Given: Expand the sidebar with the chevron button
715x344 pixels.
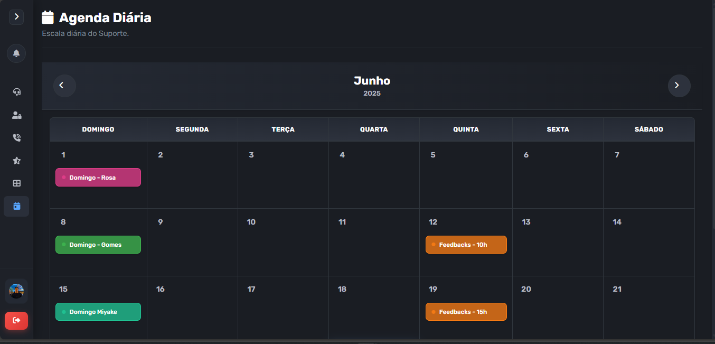Looking at the screenshot, I should click(16, 17).
